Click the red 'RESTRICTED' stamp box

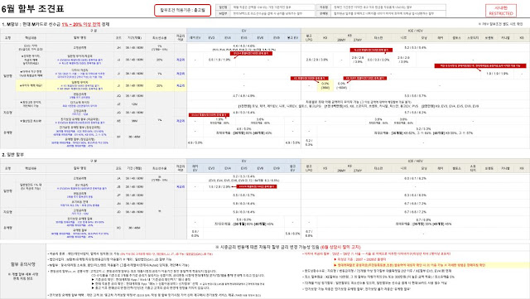501,11
